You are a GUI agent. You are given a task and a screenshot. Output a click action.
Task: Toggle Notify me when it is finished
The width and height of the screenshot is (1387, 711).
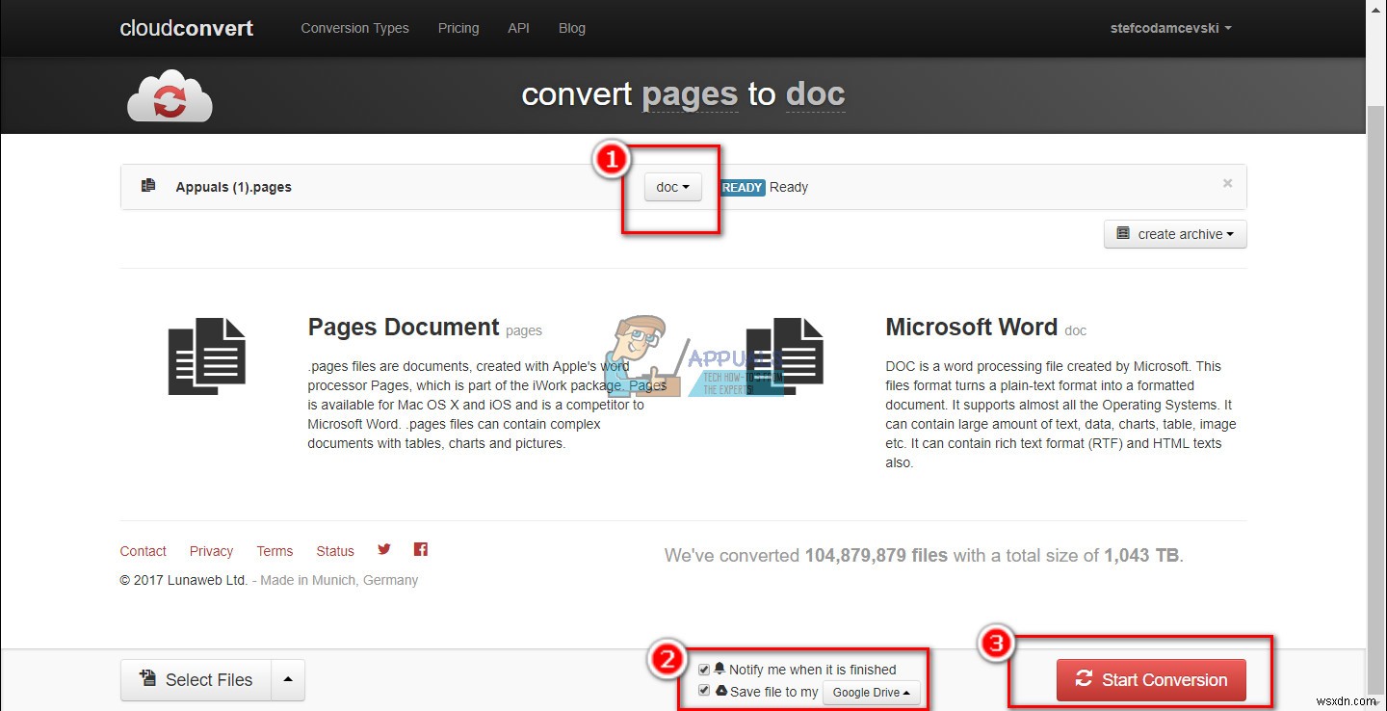704,669
